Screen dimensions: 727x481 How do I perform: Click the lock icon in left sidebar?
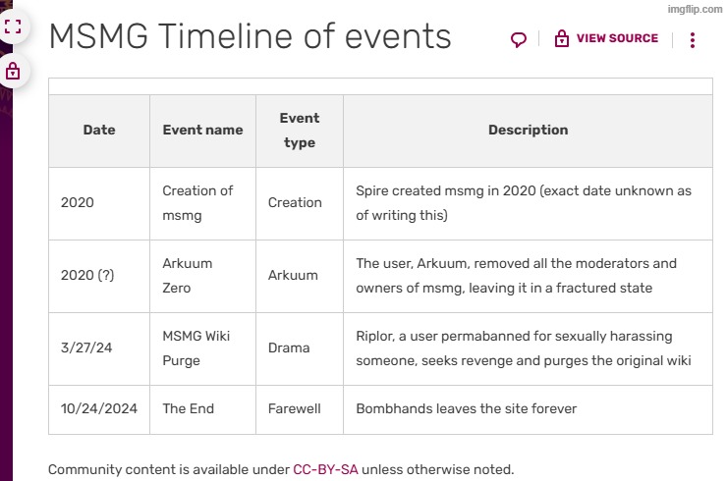click(x=13, y=71)
